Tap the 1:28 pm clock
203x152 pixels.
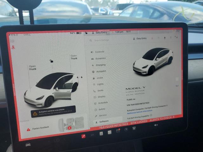[119, 32]
